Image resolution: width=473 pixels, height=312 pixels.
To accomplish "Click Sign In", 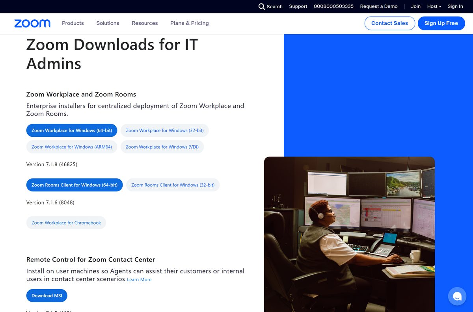I will pos(455,6).
